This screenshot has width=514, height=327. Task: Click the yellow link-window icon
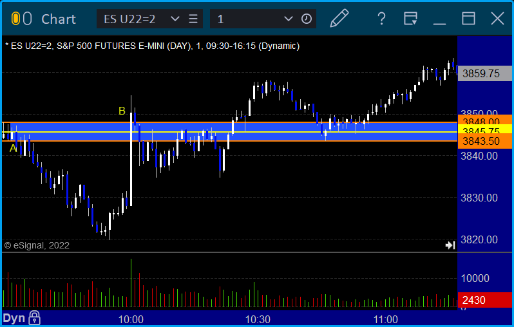coord(15,19)
